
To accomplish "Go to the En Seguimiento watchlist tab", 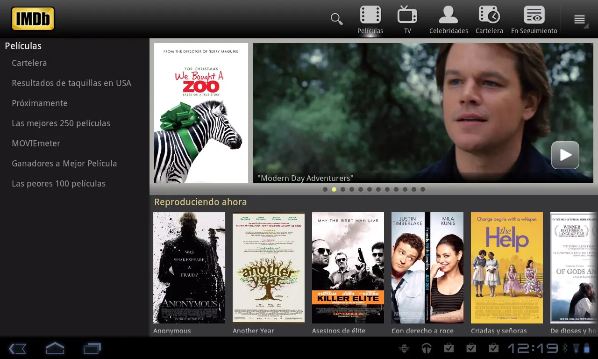I will pyautogui.click(x=534, y=20).
